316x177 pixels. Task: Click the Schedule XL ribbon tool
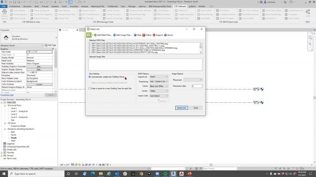tap(269, 18)
